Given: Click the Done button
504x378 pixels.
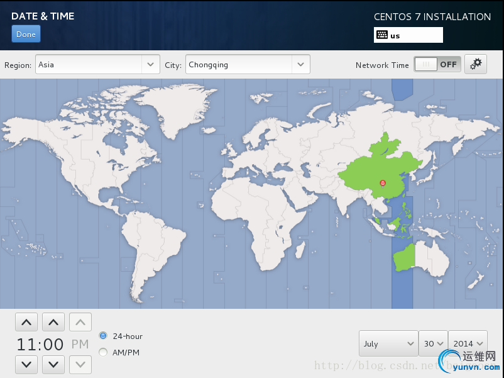Looking at the screenshot, I should [x=26, y=34].
